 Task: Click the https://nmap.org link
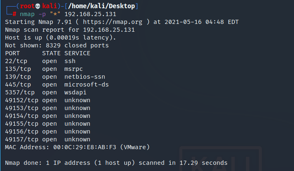pos(113,22)
